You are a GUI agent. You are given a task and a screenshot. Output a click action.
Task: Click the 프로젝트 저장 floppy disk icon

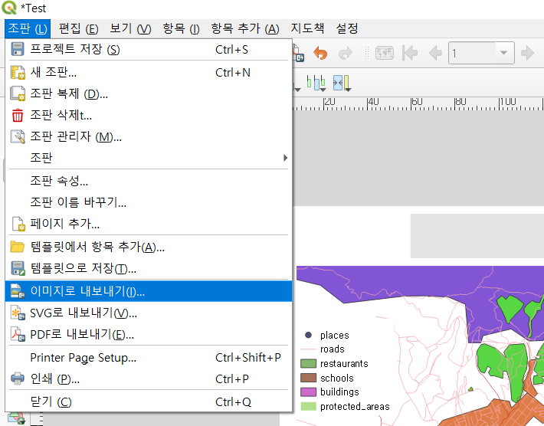(x=18, y=49)
